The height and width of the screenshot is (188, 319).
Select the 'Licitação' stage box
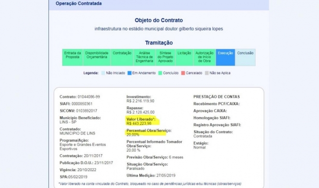184,57
